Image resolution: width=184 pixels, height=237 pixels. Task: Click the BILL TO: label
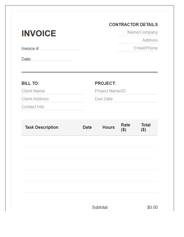pos(30,83)
